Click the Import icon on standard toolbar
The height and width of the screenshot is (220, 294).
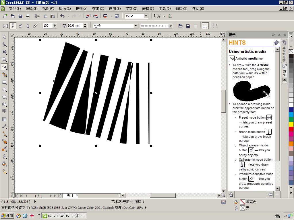point(88,16)
